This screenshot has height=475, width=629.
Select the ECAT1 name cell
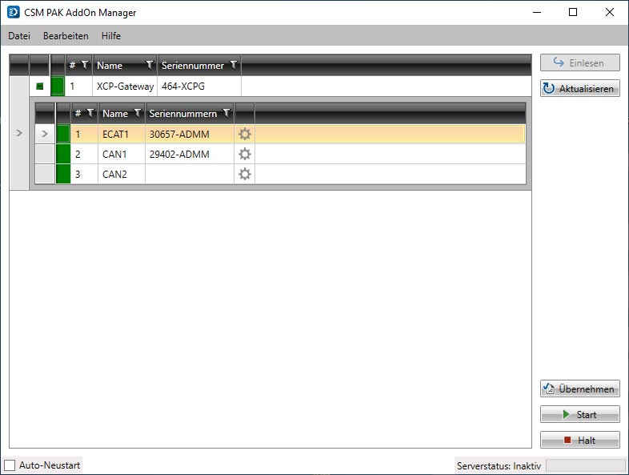(122, 134)
